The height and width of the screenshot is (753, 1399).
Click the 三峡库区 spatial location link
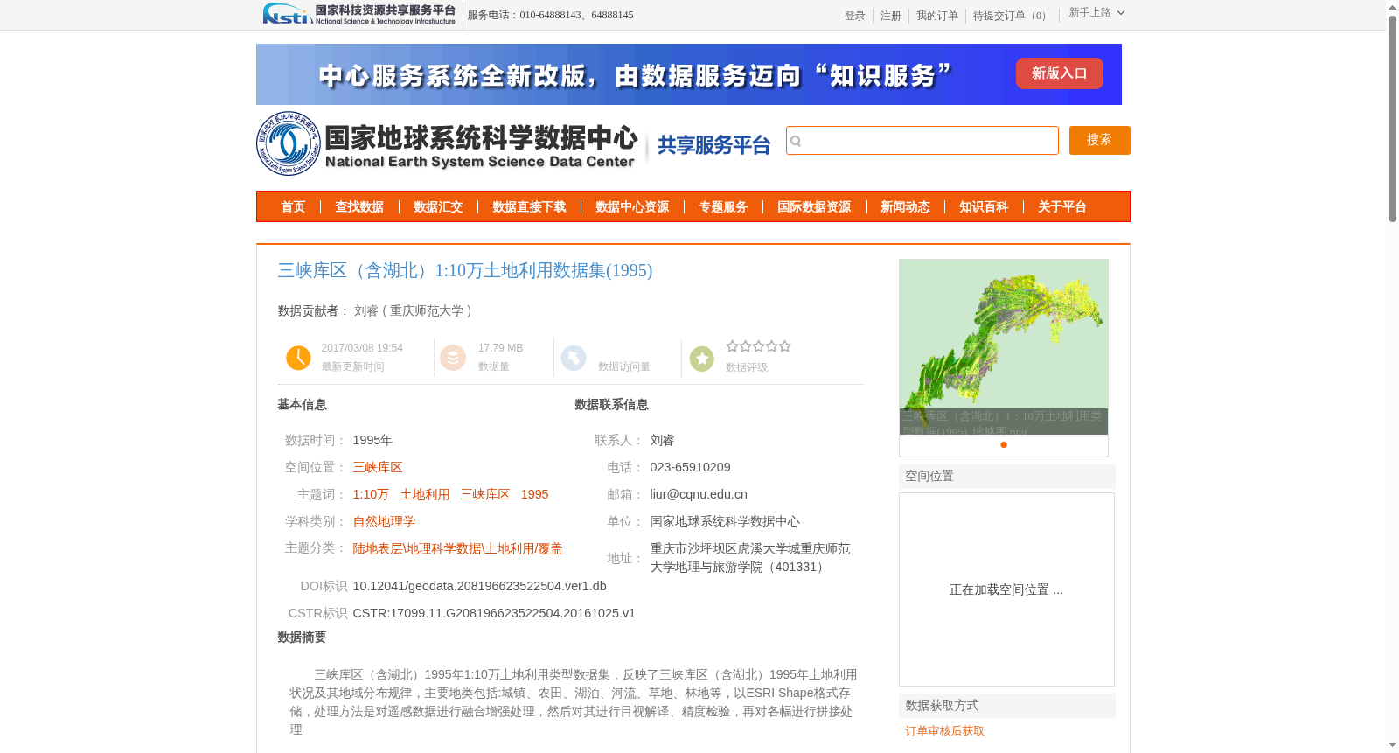(378, 467)
